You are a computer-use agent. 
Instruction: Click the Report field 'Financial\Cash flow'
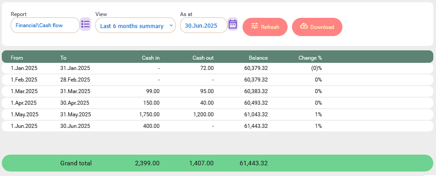[x=45, y=25]
